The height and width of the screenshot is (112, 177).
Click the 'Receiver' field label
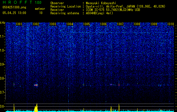(57, 10)
